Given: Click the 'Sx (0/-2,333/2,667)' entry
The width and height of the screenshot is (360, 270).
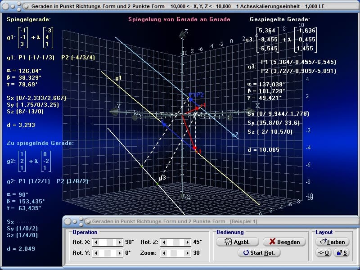Looking at the screenshot, I should point(36,98).
